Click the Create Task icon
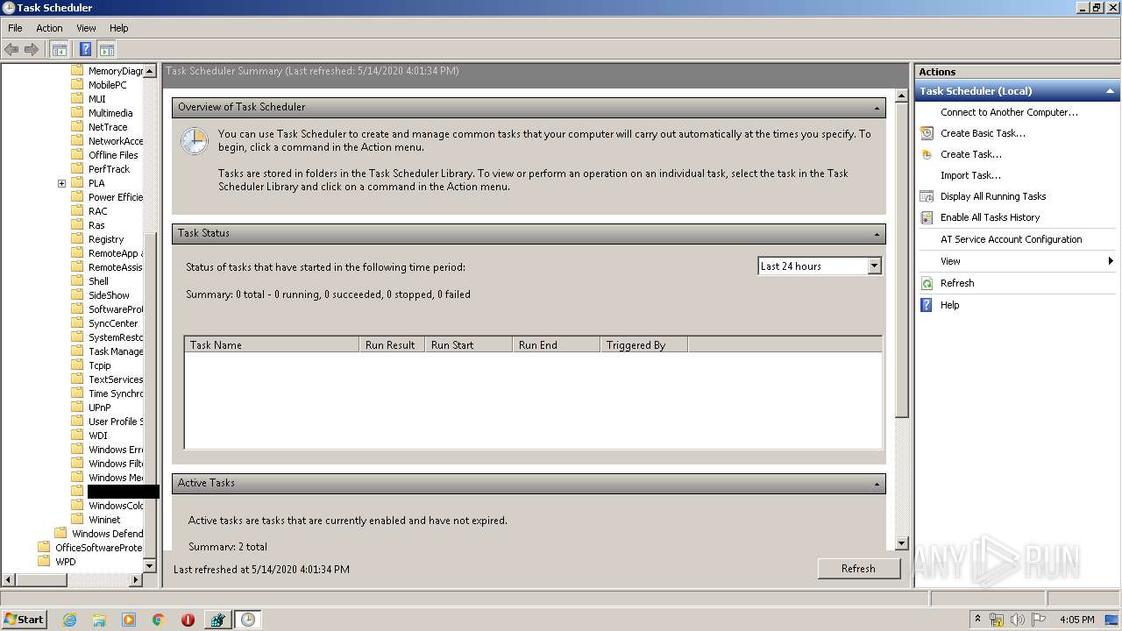 click(927, 154)
